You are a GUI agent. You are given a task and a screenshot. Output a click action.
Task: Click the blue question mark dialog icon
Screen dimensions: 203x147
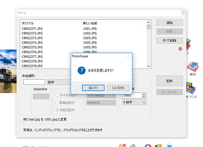click(x=82, y=71)
